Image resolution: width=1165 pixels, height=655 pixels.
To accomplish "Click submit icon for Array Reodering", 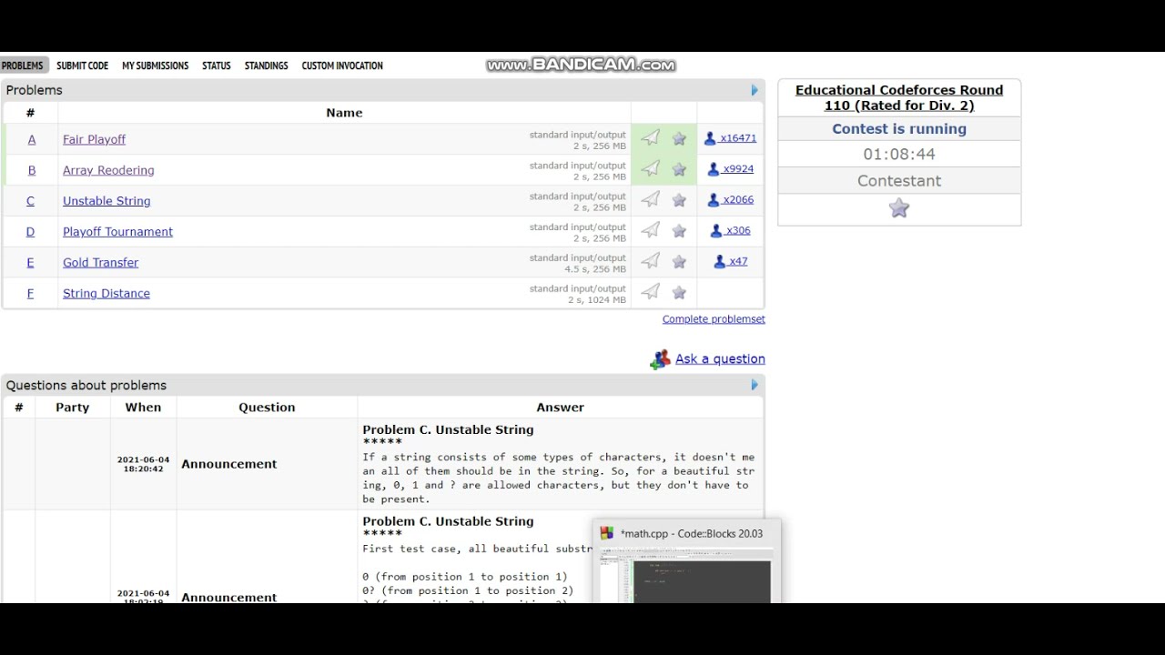I will [650, 169].
